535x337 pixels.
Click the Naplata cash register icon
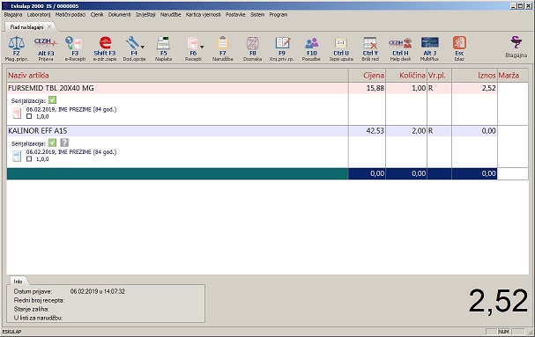click(x=163, y=43)
